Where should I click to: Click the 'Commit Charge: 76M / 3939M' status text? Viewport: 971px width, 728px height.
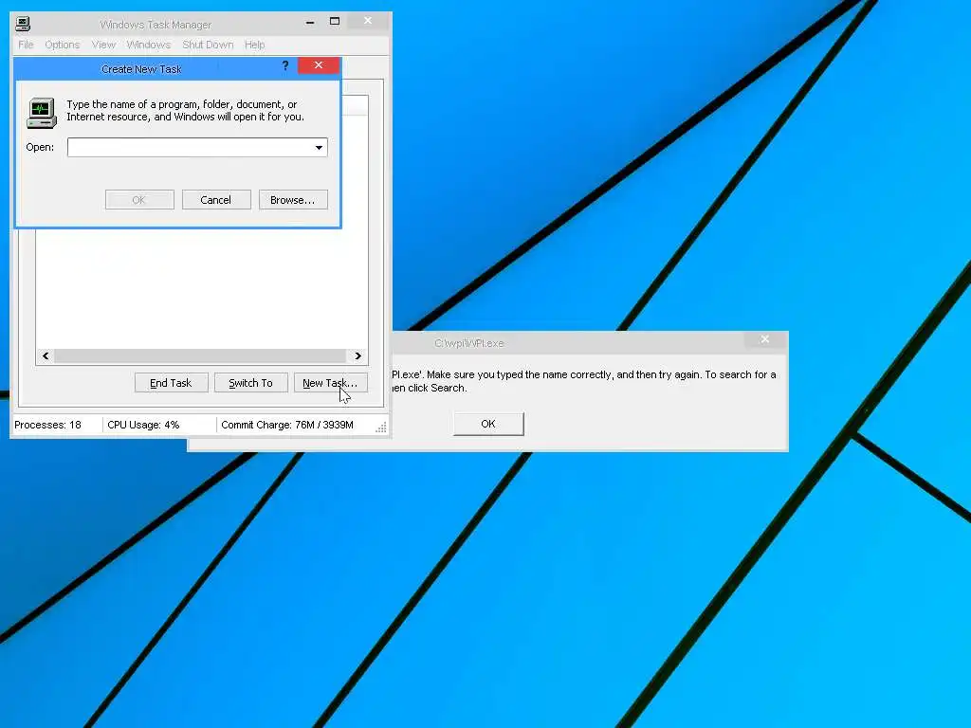click(287, 425)
